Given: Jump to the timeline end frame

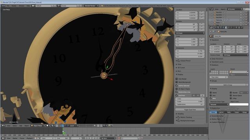Looking at the screenshot, I should point(98,138).
